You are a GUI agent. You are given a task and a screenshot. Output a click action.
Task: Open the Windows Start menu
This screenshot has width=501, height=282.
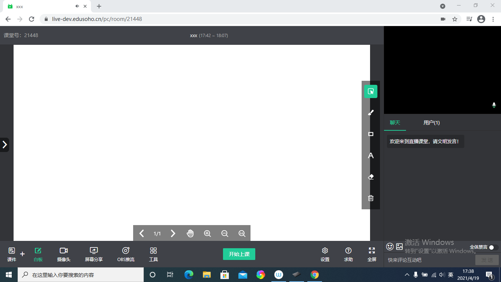point(9,275)
